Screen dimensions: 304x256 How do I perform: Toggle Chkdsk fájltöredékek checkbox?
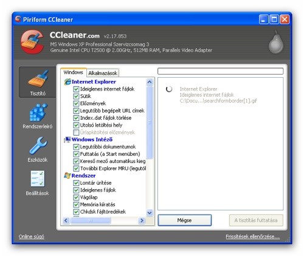(76, 212)
